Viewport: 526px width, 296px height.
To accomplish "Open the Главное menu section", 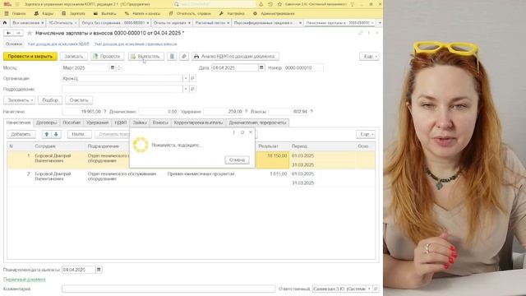I will pos(15,13).
